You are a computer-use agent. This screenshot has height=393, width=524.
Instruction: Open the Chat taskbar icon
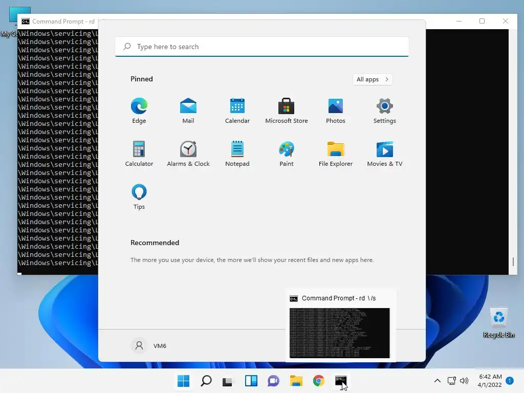click(273, 381)
